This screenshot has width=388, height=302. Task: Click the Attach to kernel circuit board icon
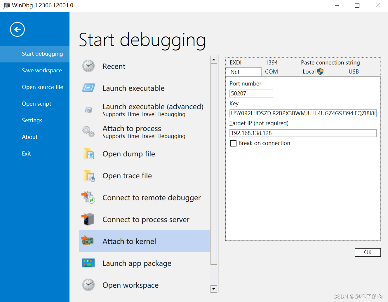point(88,241)
